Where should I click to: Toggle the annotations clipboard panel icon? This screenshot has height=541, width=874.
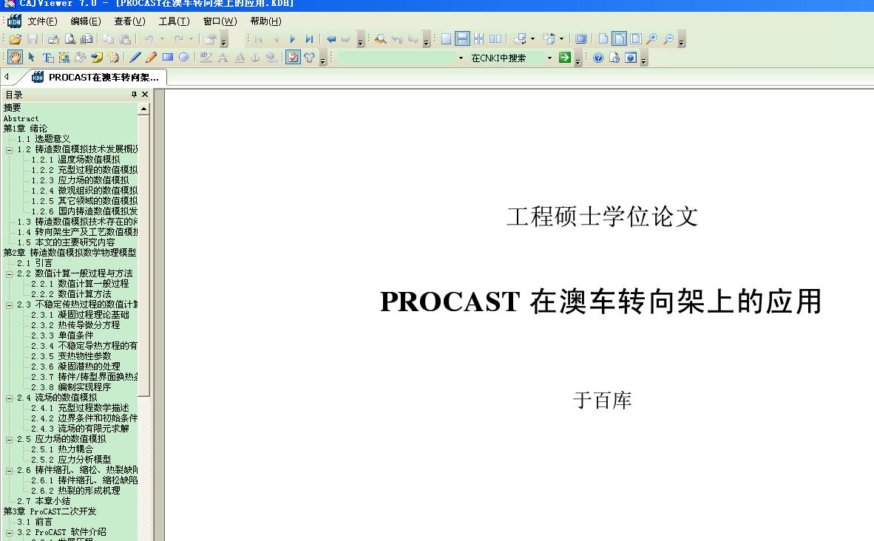294,58
